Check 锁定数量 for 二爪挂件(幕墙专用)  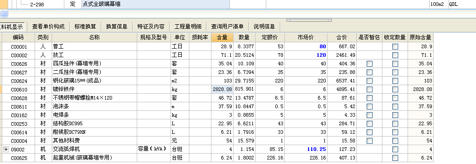click(x=395, y=73)
